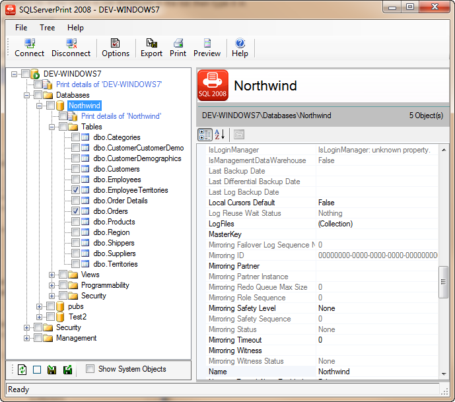Click the Mirroring Timeout value field
Screen dimensions: 455x402
(x=377, y=340)
